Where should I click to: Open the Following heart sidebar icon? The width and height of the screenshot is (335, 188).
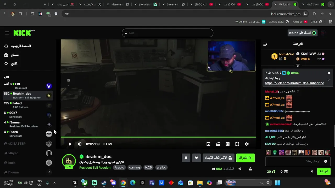(6, 64)
